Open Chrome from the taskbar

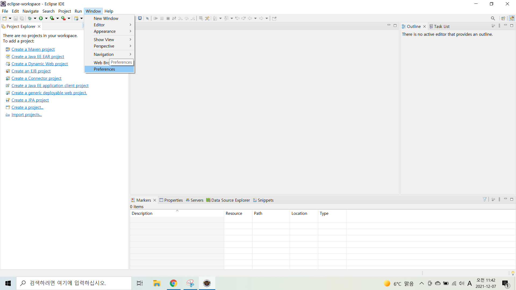tap(173, 283)
